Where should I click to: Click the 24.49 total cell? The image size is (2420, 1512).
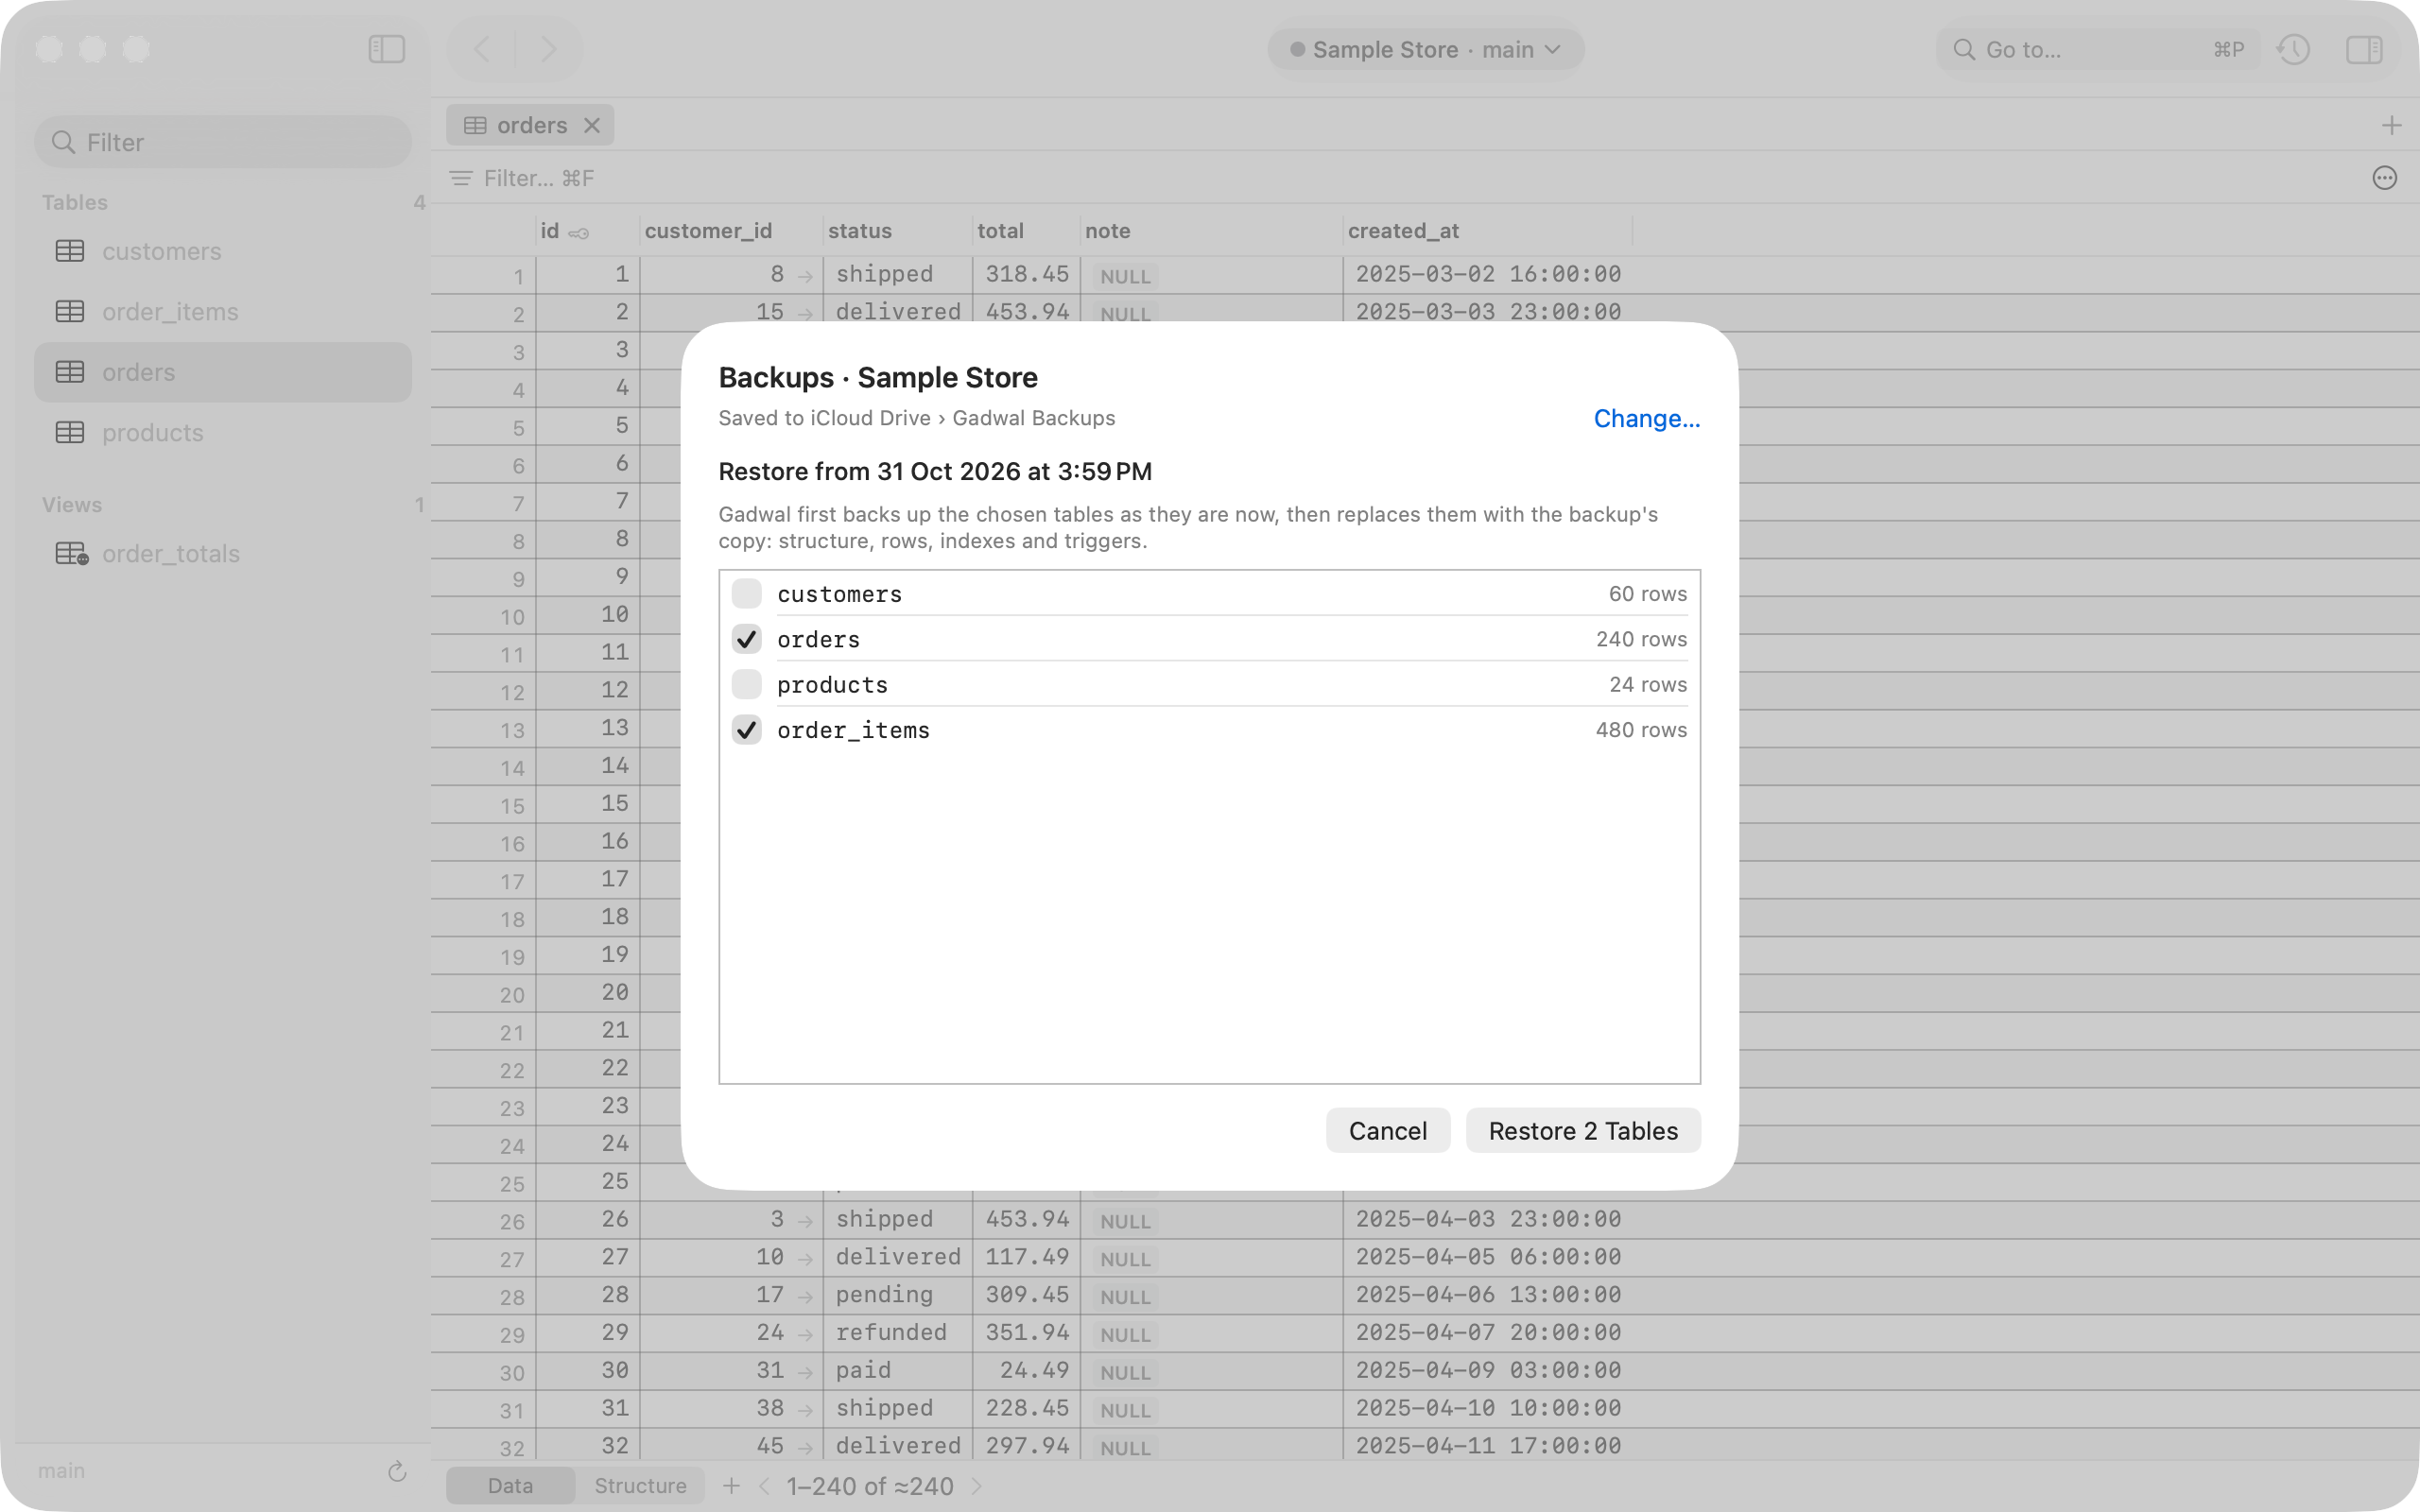coord(1026,1371)
